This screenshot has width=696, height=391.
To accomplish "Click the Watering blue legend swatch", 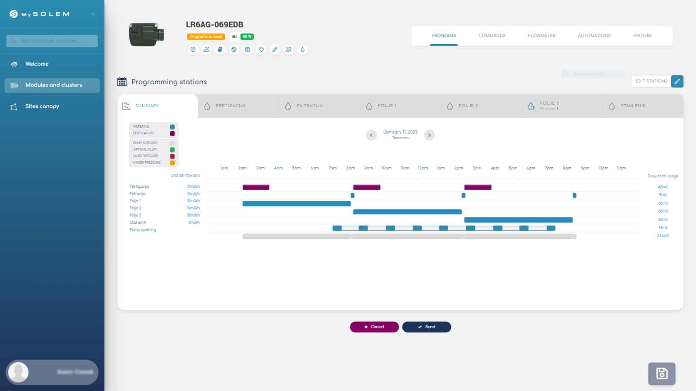I will tap(172, 127).
